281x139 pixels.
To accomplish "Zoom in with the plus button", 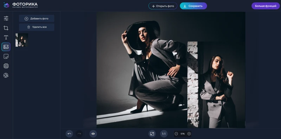I will 189,134.
